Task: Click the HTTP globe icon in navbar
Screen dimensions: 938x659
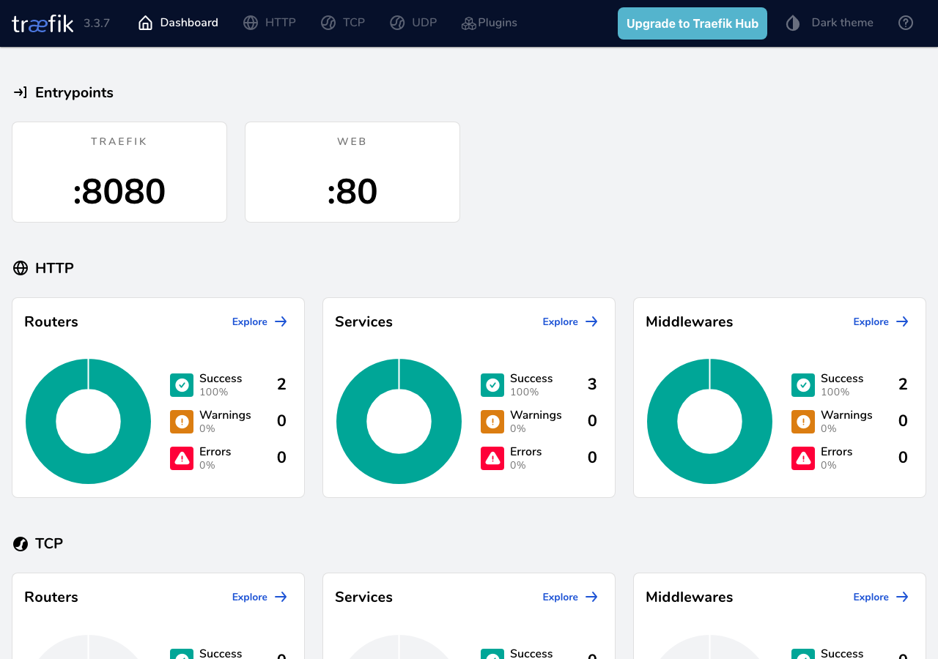Action: click(x=251, y=23)
